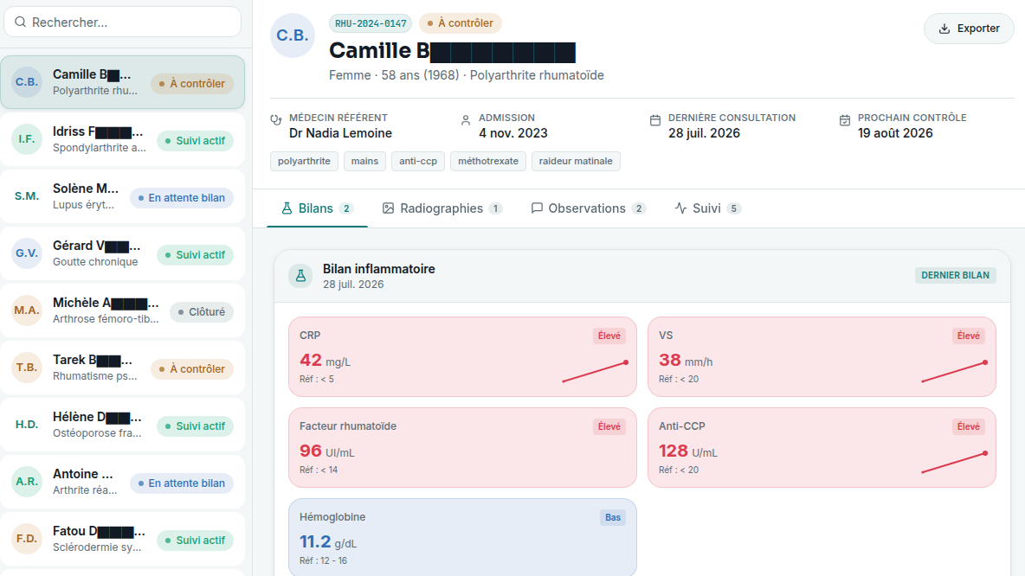This screenshot has height=576, width=1025.
Task: Open Fatou D Sclérodermie record
Action: pyautogui.click(x=123, y=539)
